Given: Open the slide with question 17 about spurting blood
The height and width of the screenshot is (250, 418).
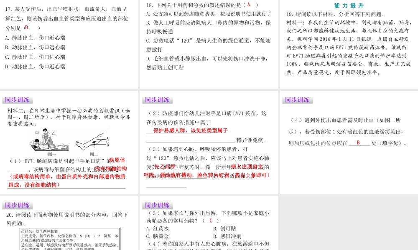Looking at the screenshot, I should pos(69,44).
